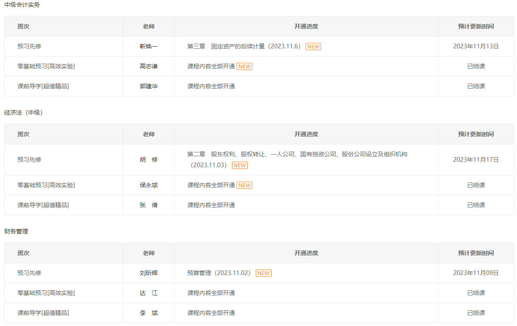Click the 2023年11月17日 update date cell

[x=476, y=160]
